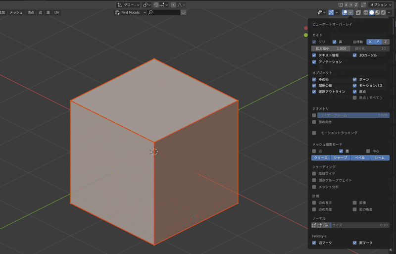Uncheck the テキスト情報 checkbox
Screen dimensions: 396x254
[x=314, y=55]
